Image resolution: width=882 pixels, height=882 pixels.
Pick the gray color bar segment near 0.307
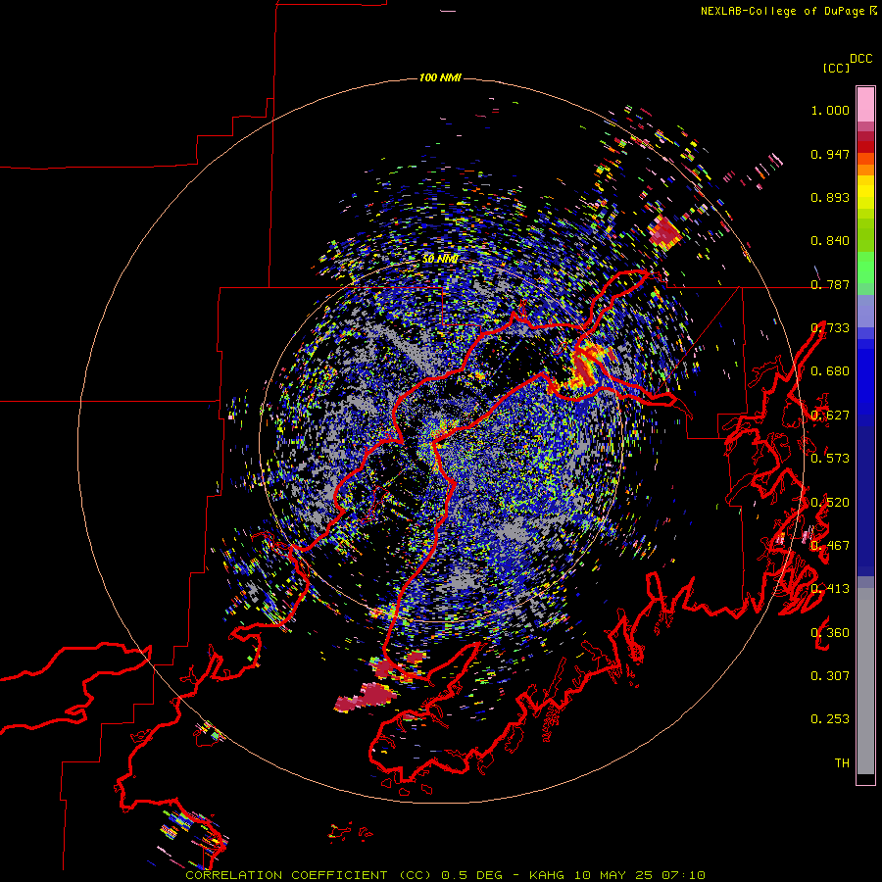point(865,681)
